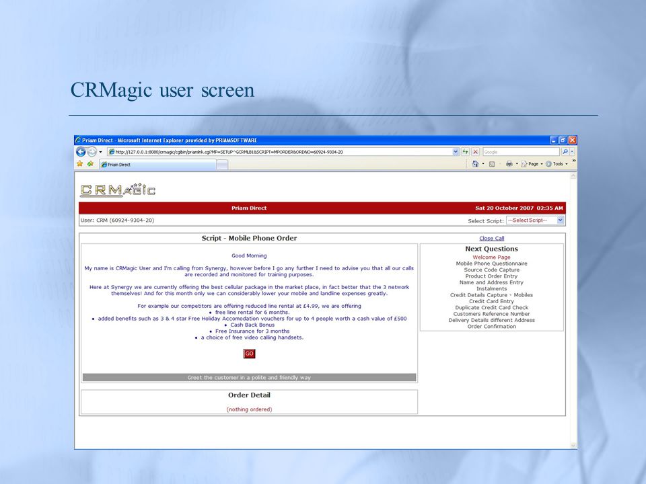The image size is (646, 484).
Task: Open the Page menu
Action: pos(532,164)
